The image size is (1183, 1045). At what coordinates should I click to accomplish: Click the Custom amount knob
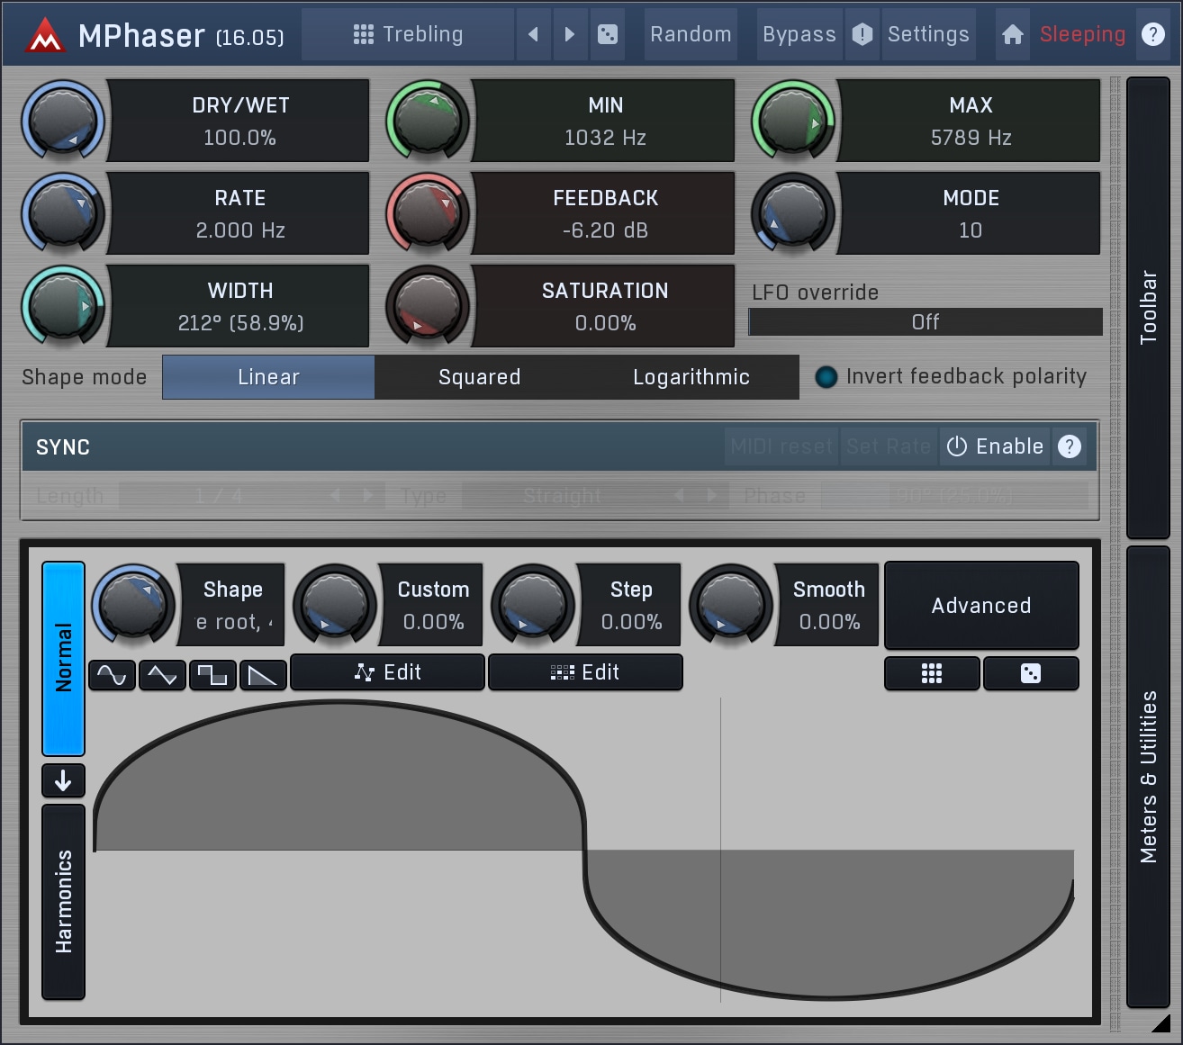pos(334,605)
